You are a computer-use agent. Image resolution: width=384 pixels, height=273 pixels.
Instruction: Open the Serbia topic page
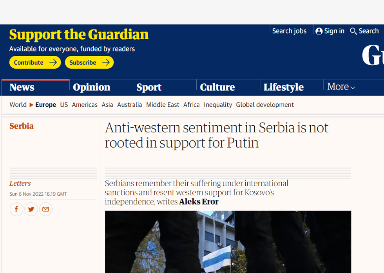tap(22, 126)
